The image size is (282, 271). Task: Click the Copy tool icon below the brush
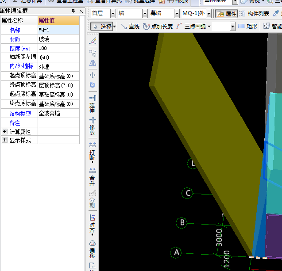click(93, 53)
